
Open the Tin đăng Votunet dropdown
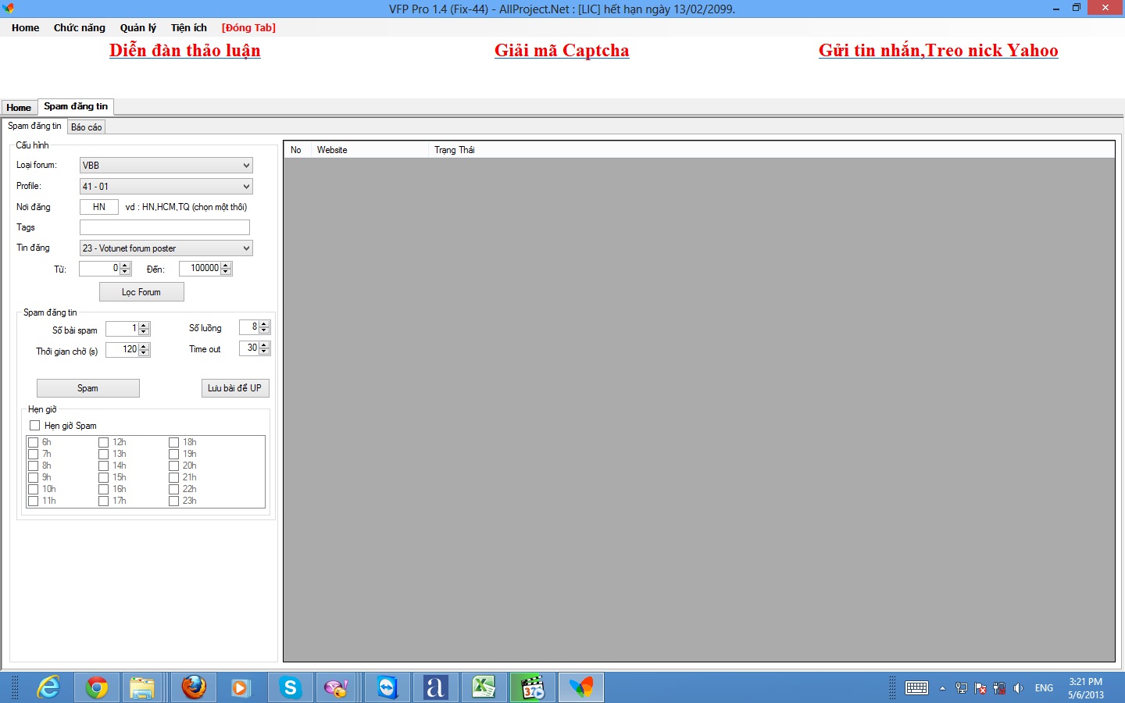(166, 248)
